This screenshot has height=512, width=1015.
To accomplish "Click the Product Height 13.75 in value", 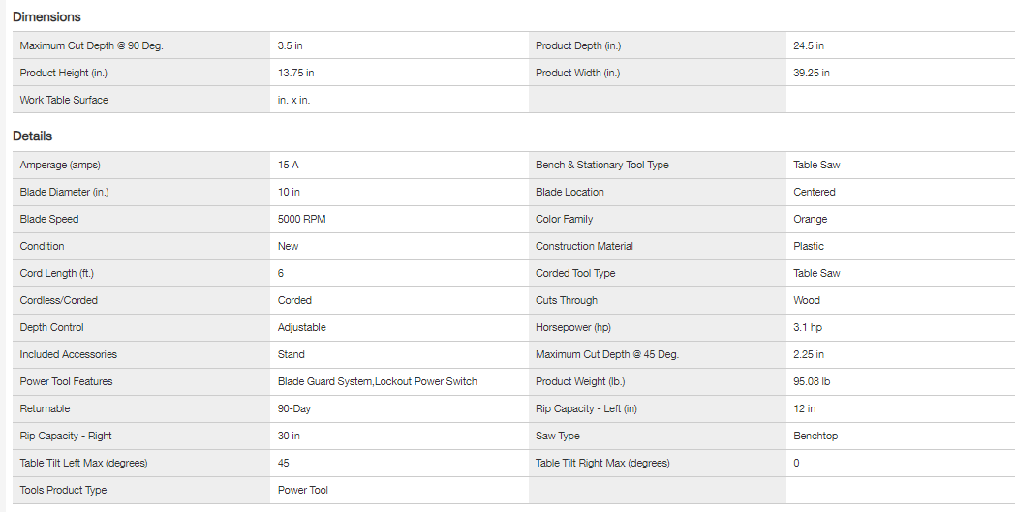I will click(x=295, y=73).
